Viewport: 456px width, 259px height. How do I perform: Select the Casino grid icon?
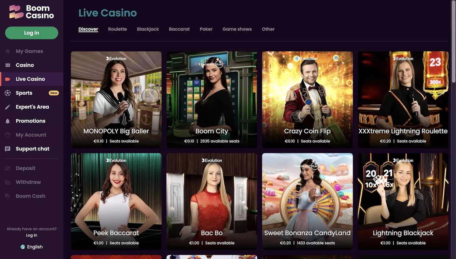[x=8, y=65]
